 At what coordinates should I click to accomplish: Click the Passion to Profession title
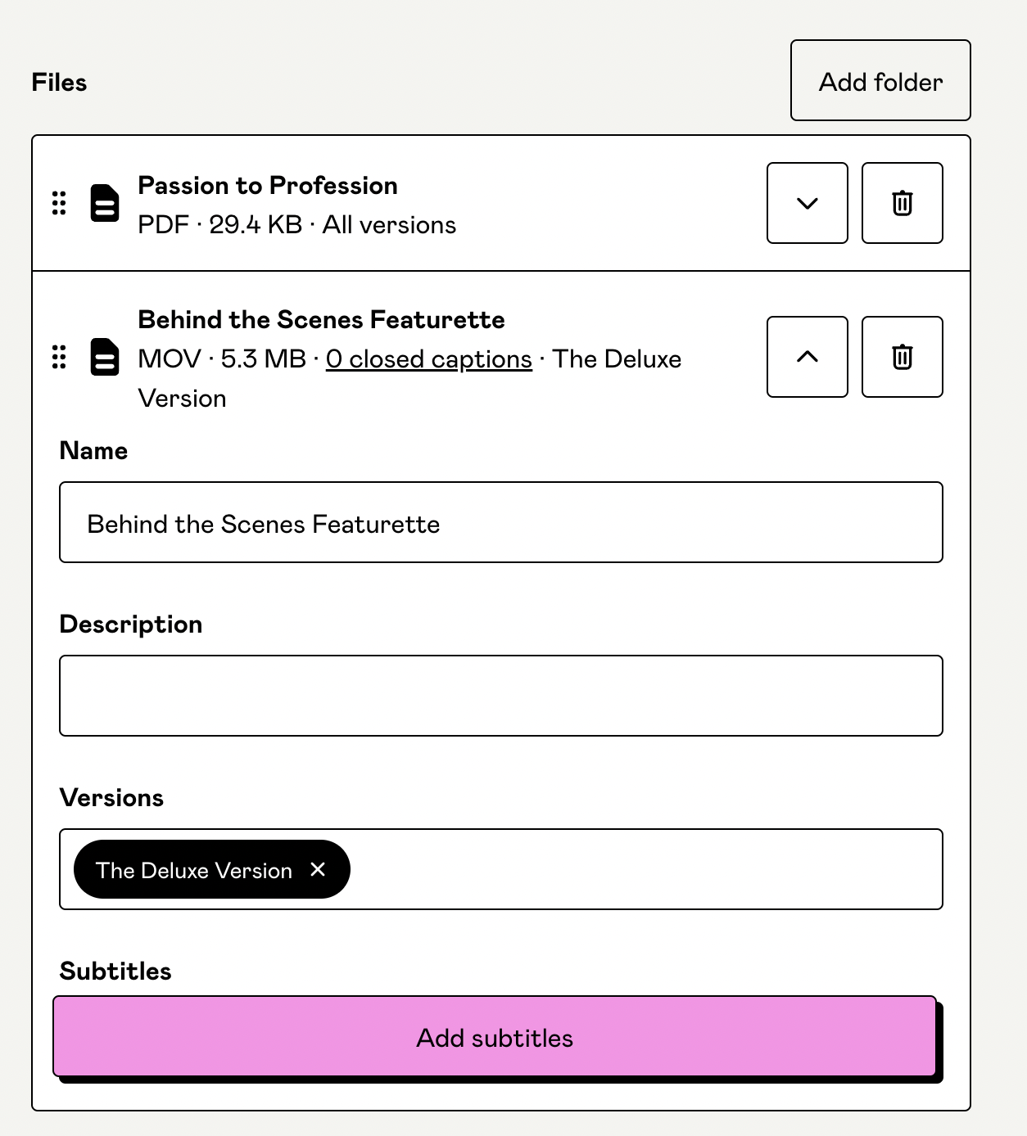(x=268, y=186)
